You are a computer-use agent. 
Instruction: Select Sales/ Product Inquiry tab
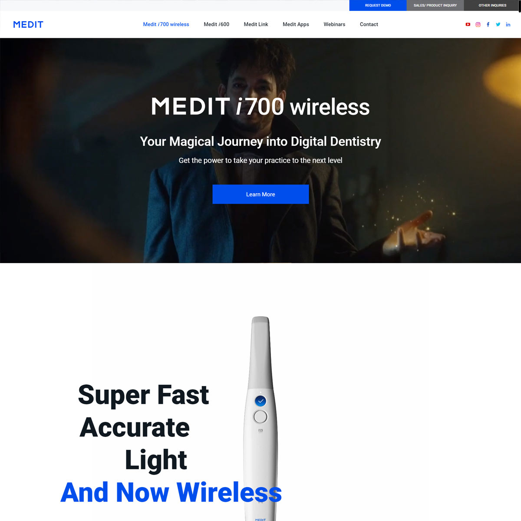point(435,5)
